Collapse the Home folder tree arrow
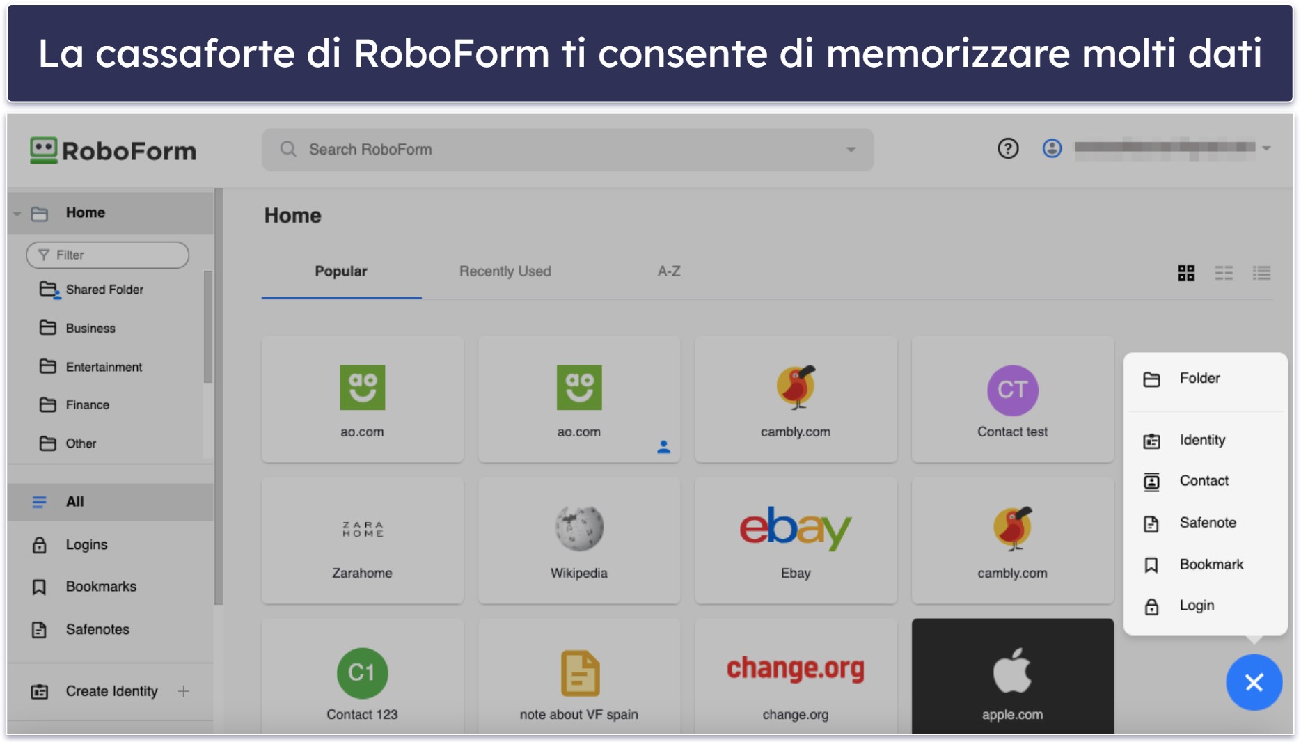1301x742 pixels. (x=17, y=214)
